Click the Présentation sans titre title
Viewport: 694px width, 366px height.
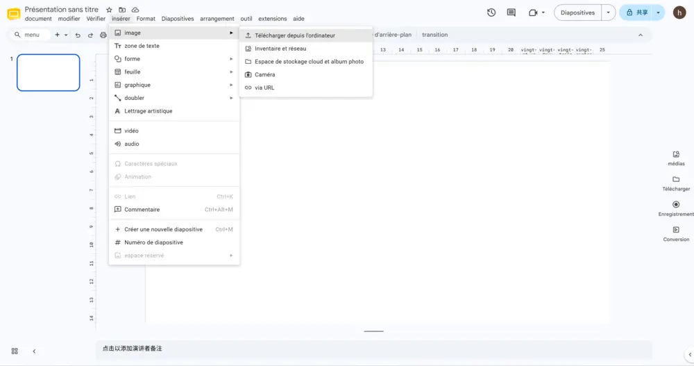point(62,9)
